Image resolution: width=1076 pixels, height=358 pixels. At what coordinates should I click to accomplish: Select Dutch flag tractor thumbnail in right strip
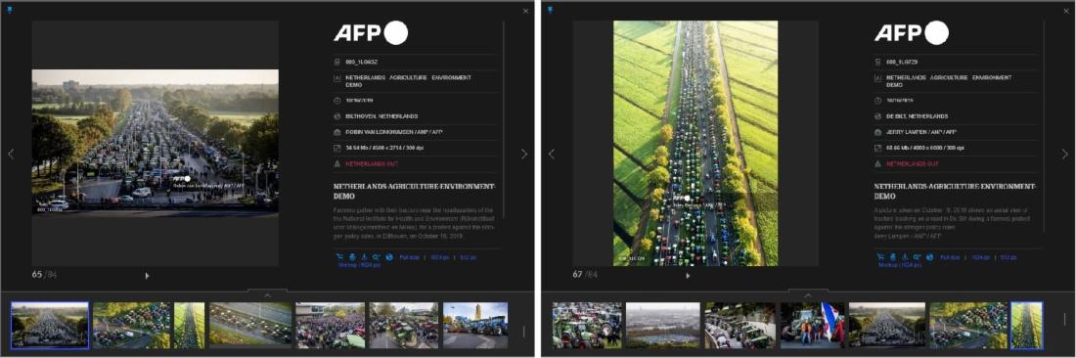pyautogui.click(x=812, y=326)
